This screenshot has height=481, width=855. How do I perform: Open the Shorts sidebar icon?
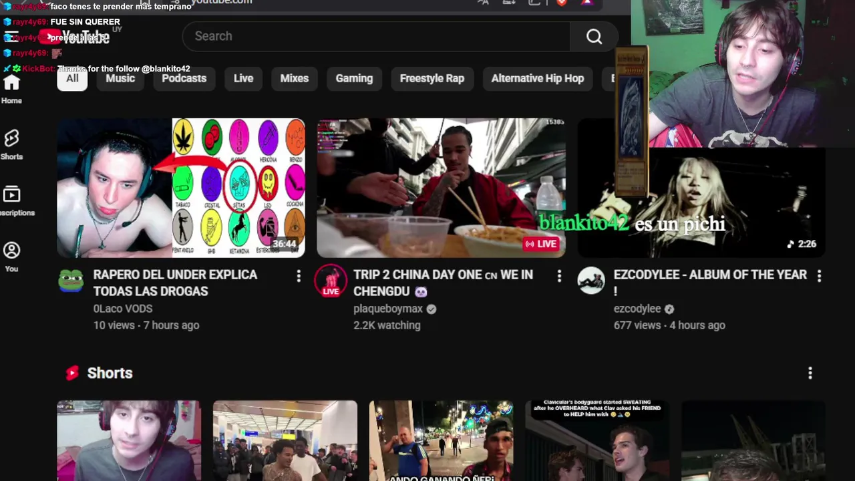[x=11, y=138]
